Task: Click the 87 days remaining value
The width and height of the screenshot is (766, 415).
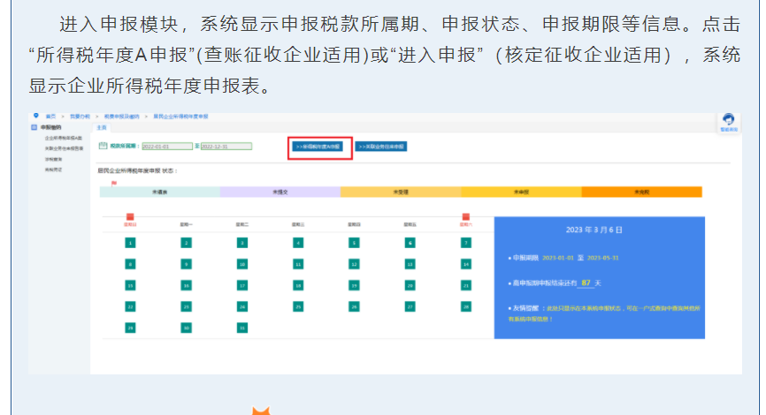Action: (x=586, y=283)
